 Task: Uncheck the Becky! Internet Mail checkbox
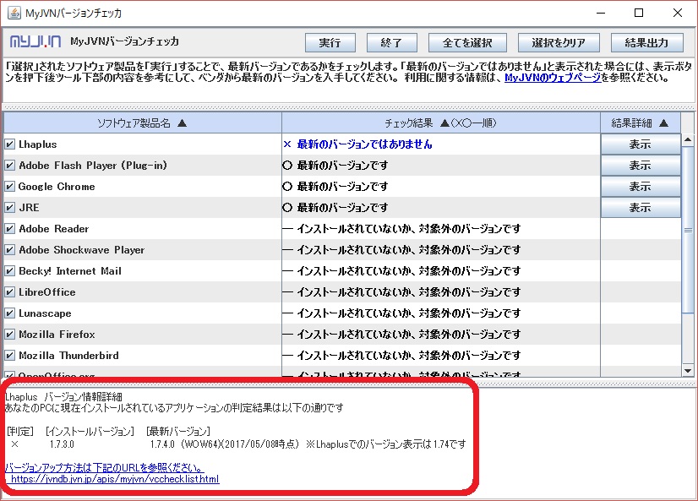click(x=10, y=271)
